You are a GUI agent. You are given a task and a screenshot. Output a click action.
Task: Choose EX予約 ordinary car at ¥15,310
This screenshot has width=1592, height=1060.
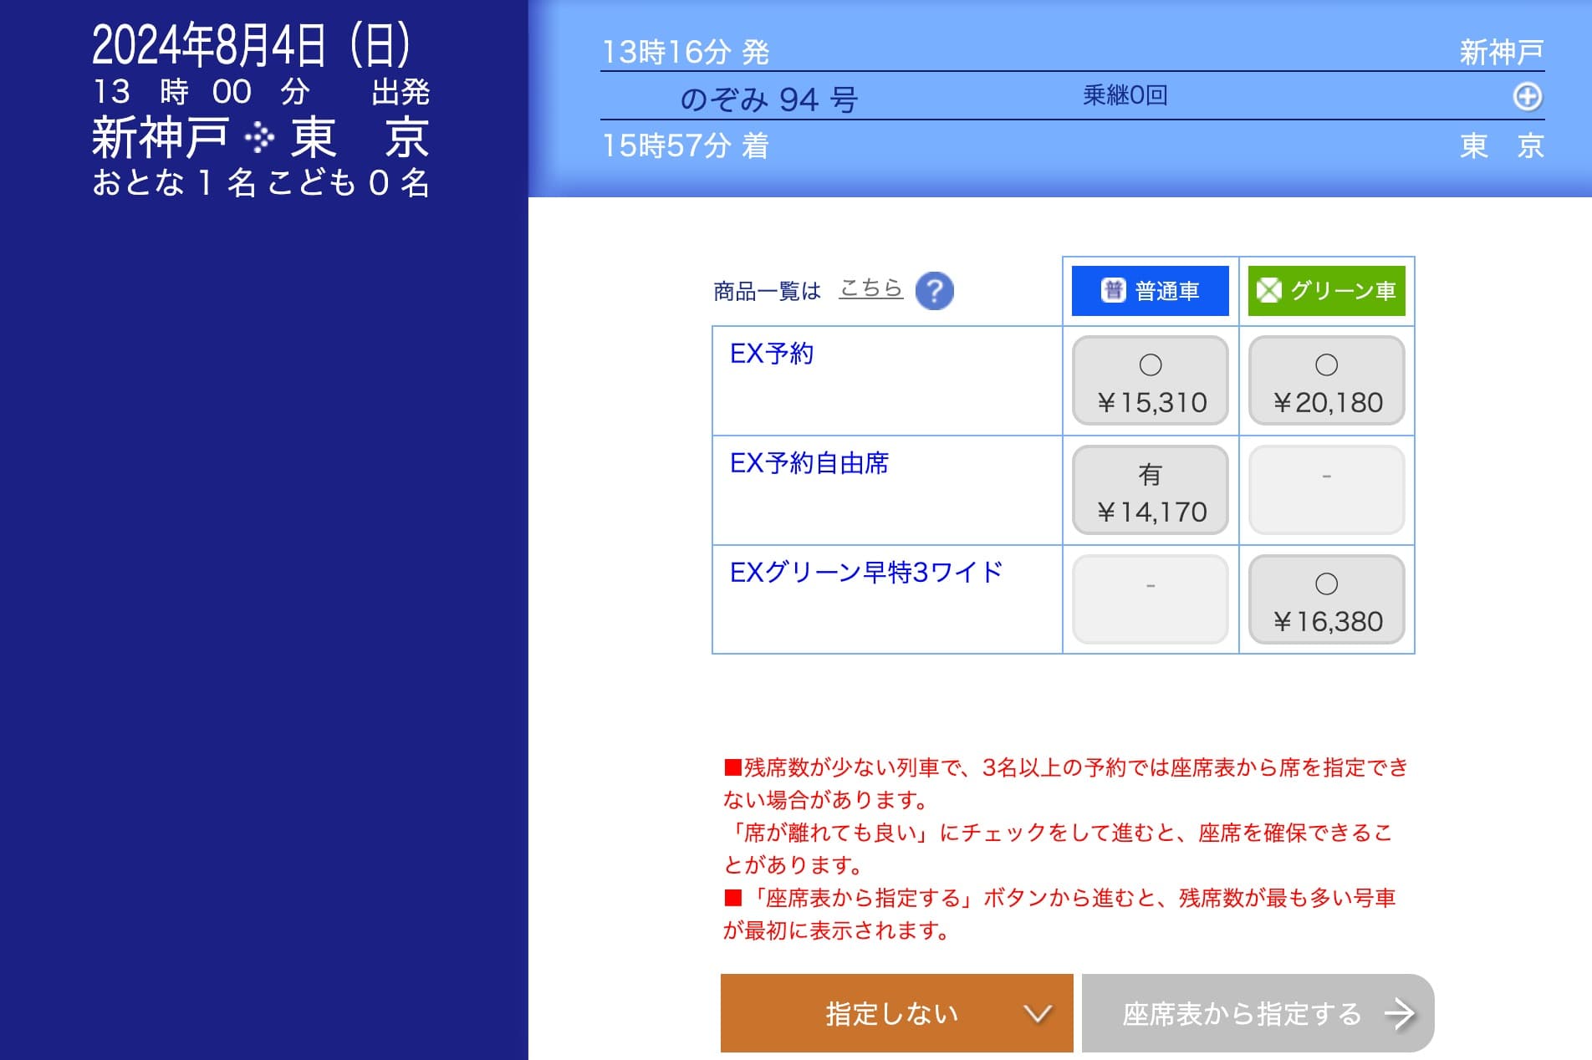pos(1151,381)
